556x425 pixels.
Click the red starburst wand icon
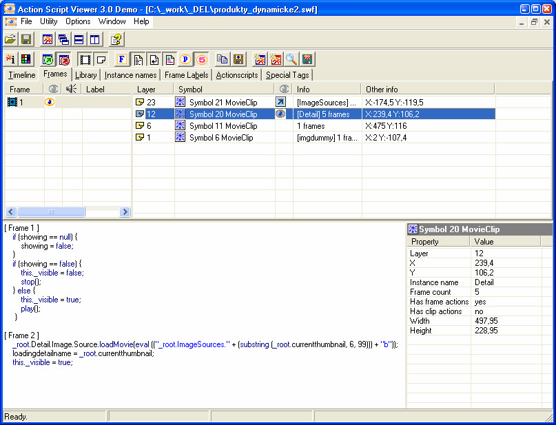coord(276,59)
